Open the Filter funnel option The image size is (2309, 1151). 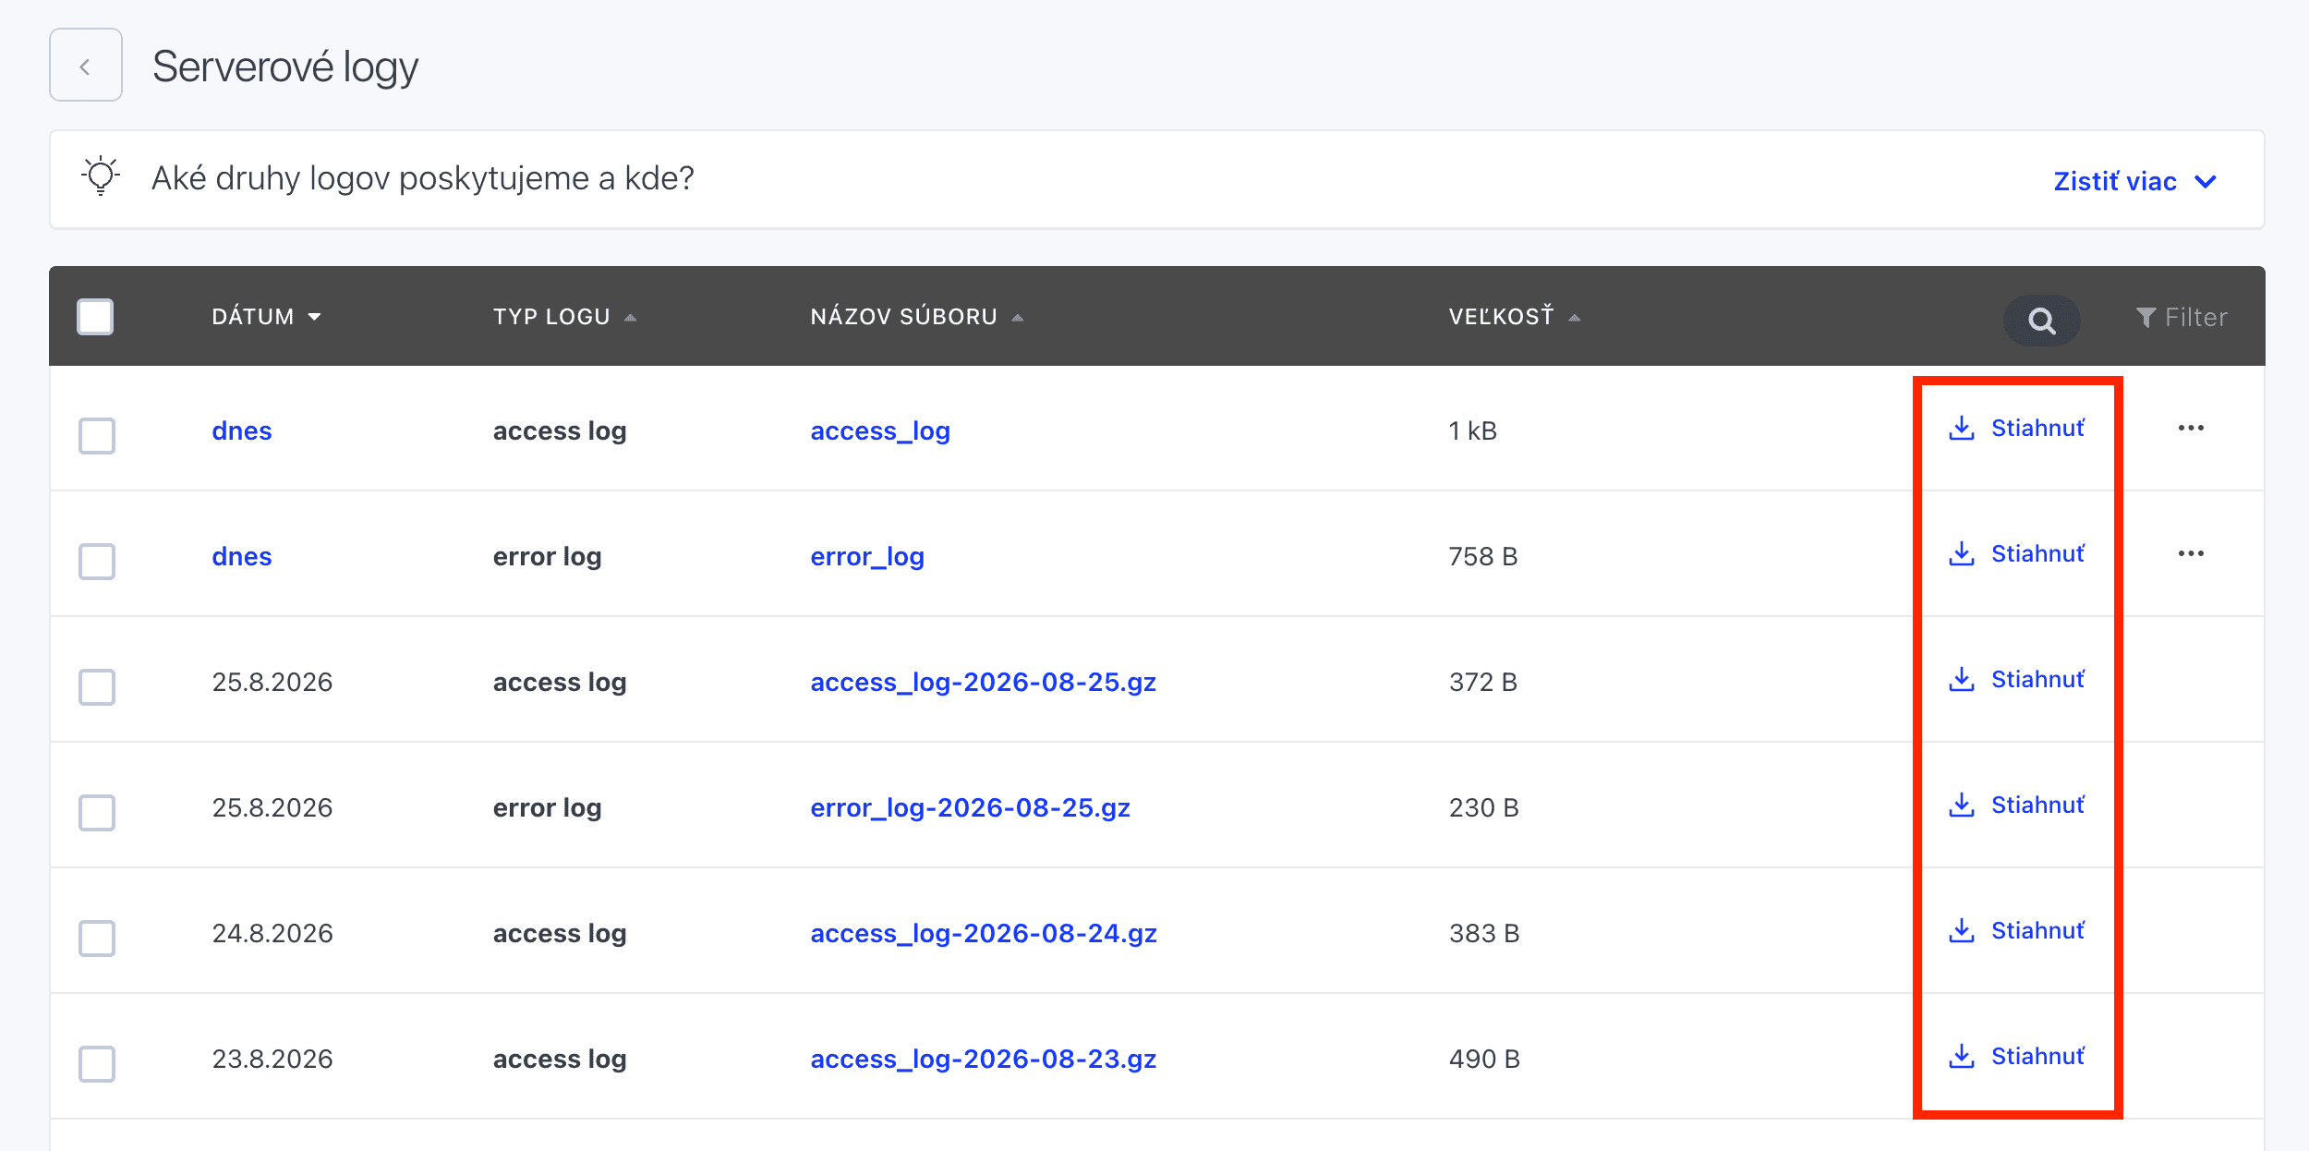coord(2182,318)
